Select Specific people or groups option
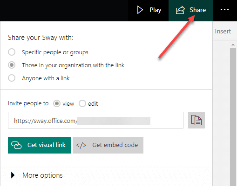The height and width of the screenshot is (186, 237). [x=12, y=52]
